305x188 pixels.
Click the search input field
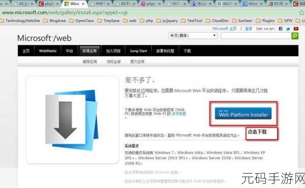(x=256, y=36)
